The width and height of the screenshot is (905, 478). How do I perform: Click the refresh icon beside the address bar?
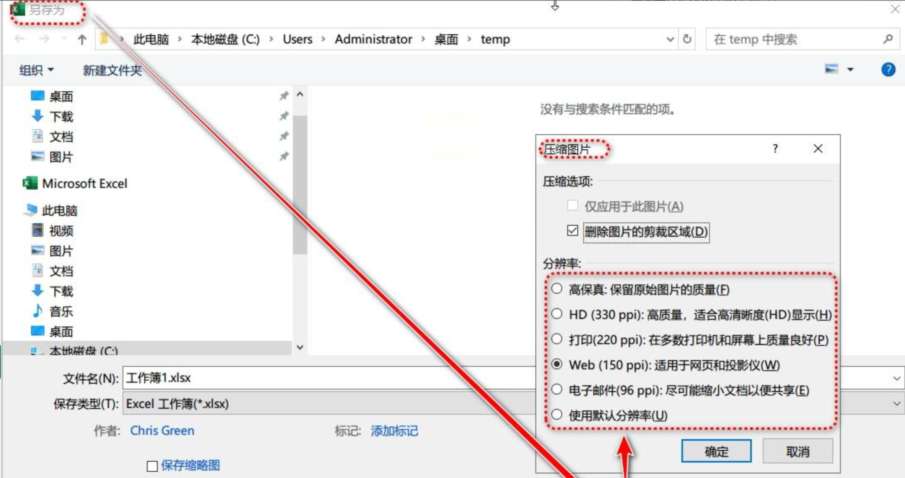687,39
